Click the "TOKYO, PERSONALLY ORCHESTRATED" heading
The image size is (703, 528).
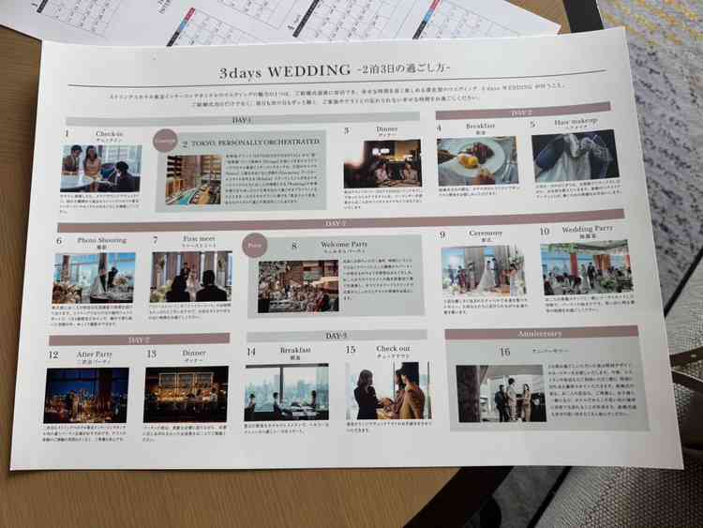coord(256,143)
